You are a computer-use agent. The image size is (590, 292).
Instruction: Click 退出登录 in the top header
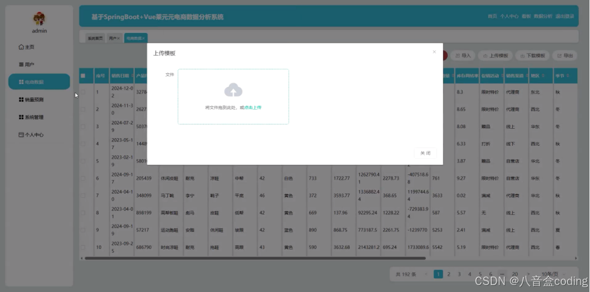coord(565,16)
